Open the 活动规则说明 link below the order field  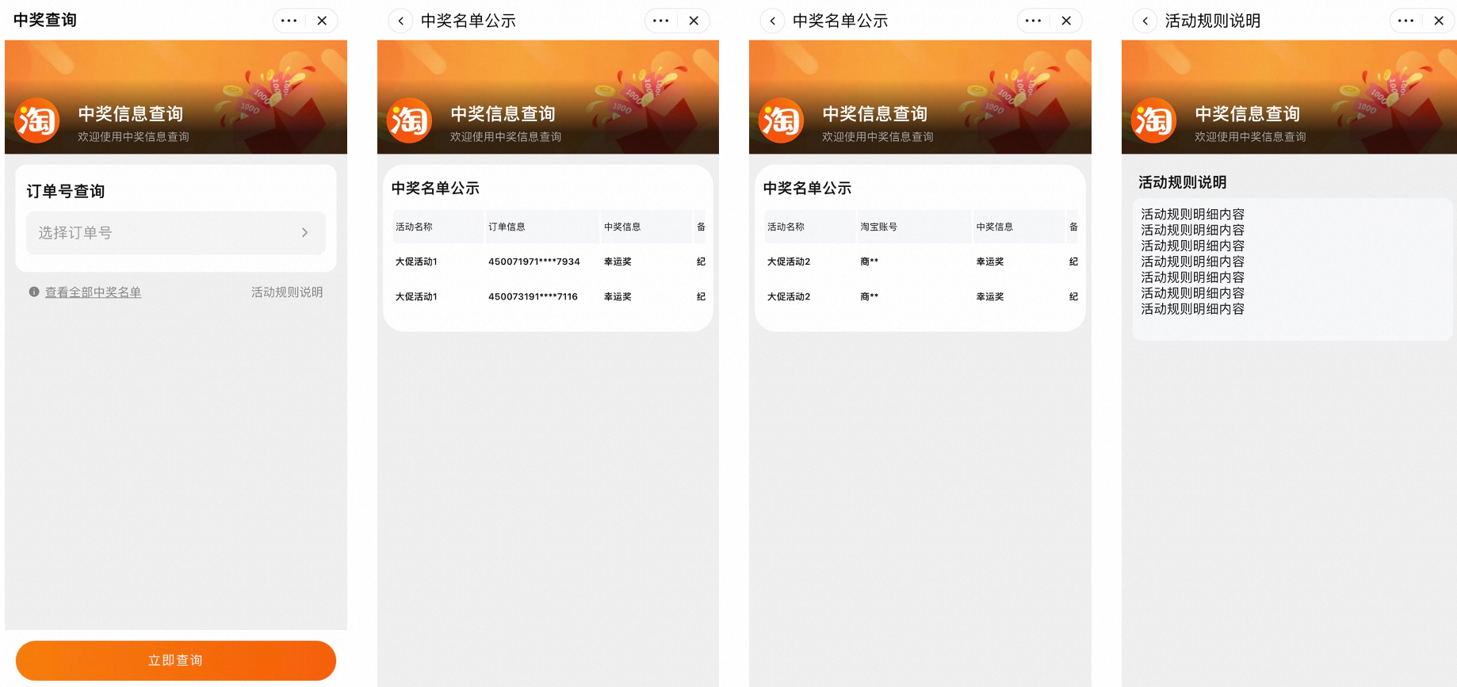coord(286,292)
